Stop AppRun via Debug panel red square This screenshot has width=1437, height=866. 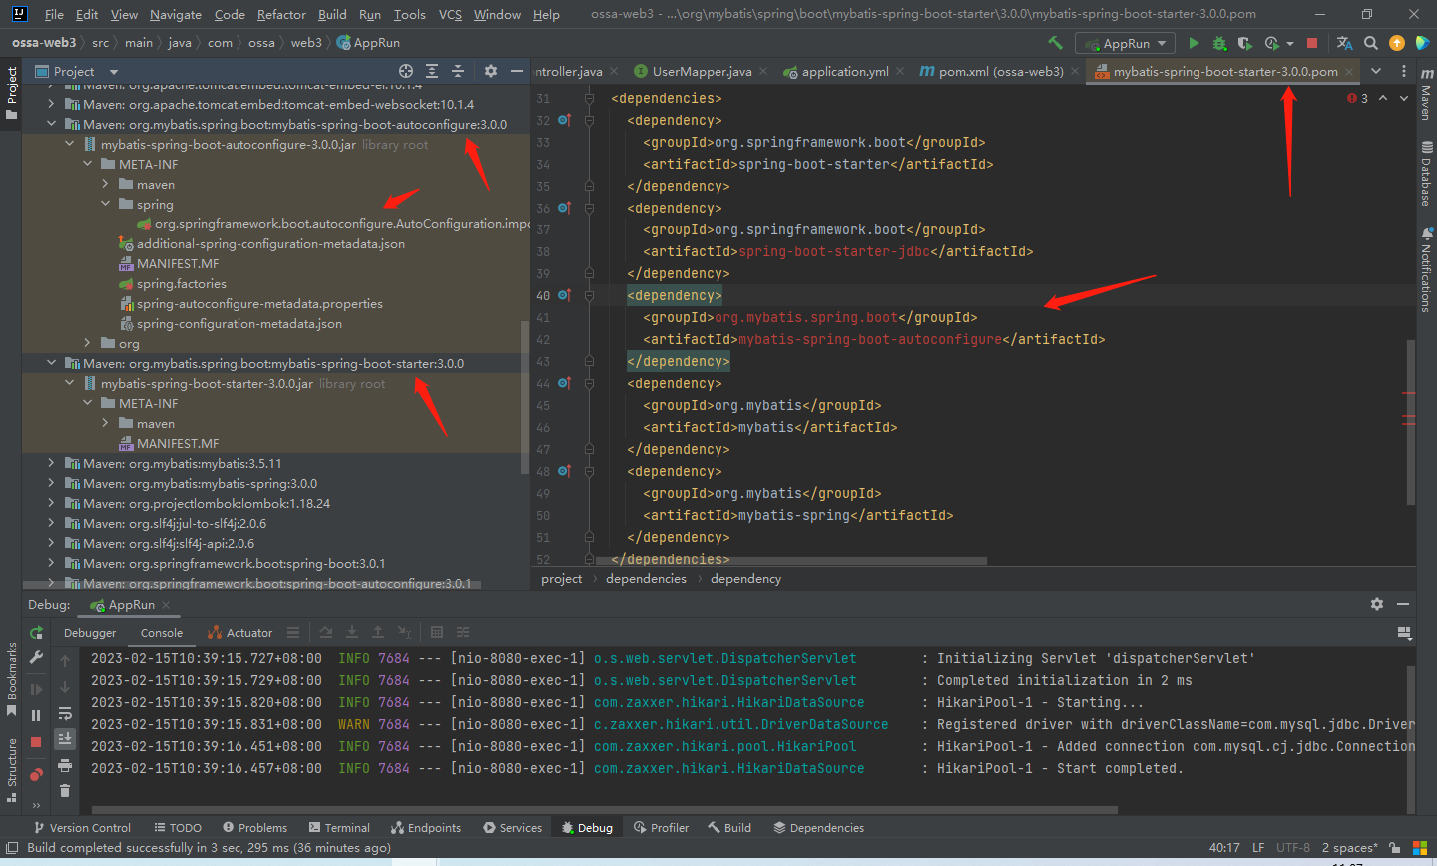[36, 742]
